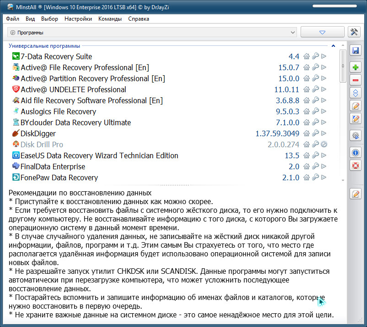The image size is (367, 327).
Task: Click the up-down expand arrows sidebar icon
Action: [x=355, y=93]
